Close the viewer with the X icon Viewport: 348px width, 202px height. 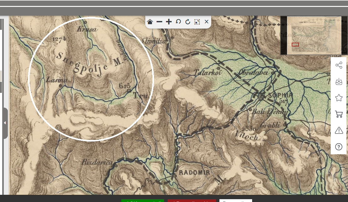[x=207, y=22]
